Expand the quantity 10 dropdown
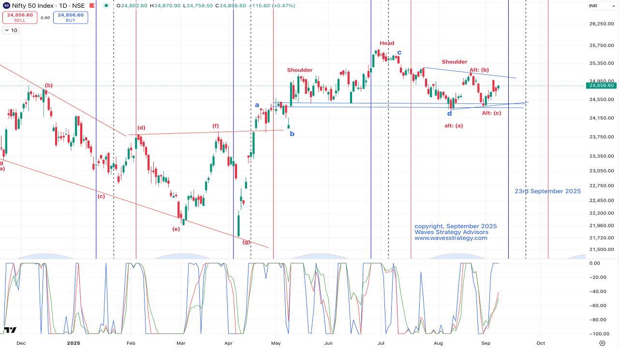Image resolution: width=619 pixels, height=348 pixels. [x=10, y=30]
